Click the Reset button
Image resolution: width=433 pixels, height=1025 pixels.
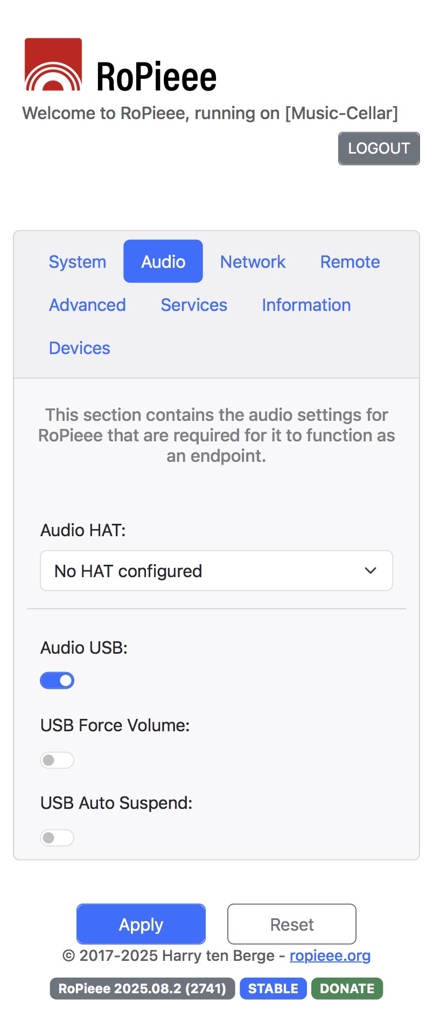click(x=291, y=924)
